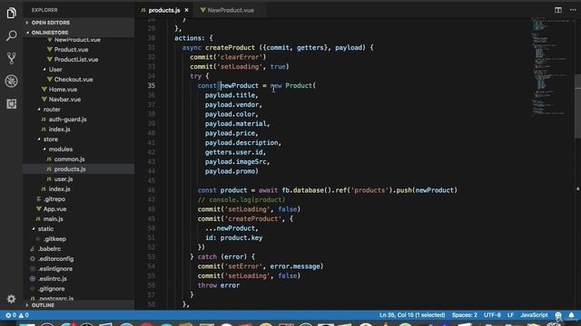Expand the Outline section
Viewport: 581px width, 326px height.
pos(79,305)
